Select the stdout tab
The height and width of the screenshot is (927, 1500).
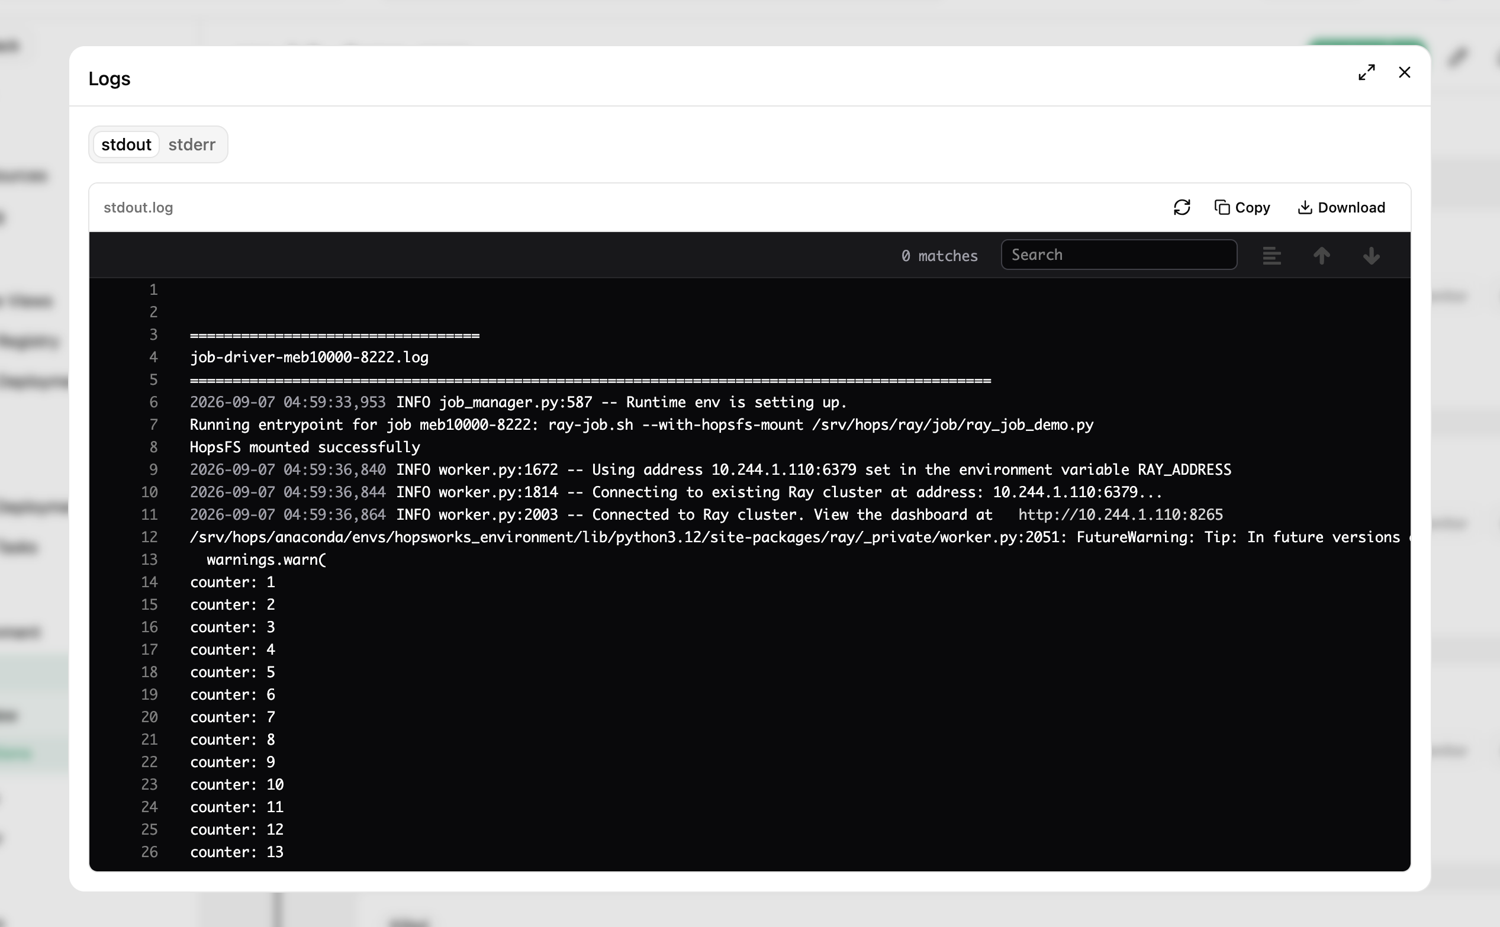coord(126,144)
